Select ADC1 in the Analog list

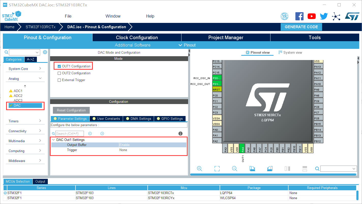pos(18,91)
